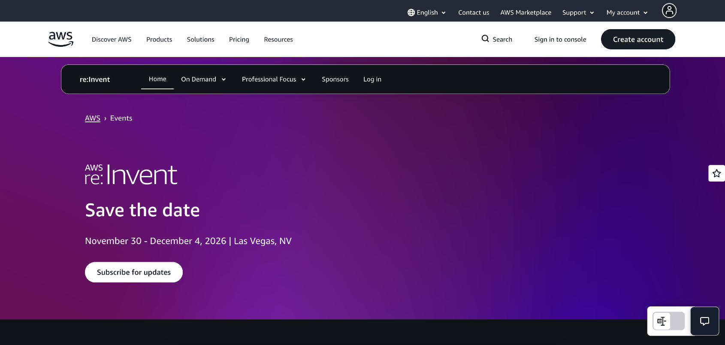Expand the English language dropdown
The width and height of the screenshot is (725, 345).
[x=427, y=12]
